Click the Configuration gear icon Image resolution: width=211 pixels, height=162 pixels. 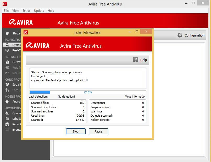pos(180,35)
